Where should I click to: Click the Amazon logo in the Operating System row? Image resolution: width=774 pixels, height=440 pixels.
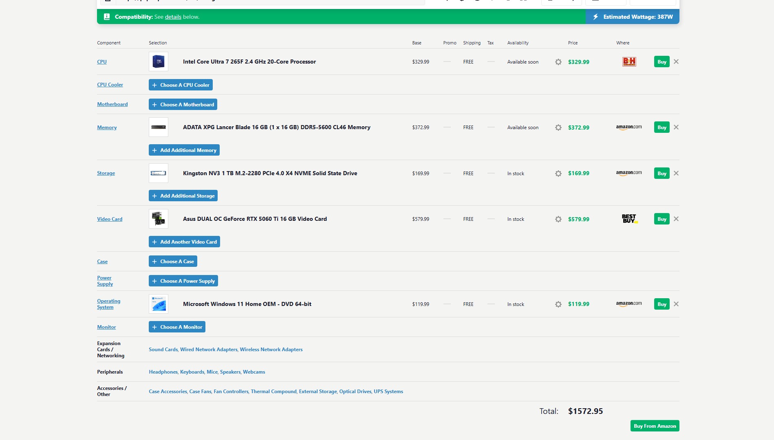click(629, 304)
